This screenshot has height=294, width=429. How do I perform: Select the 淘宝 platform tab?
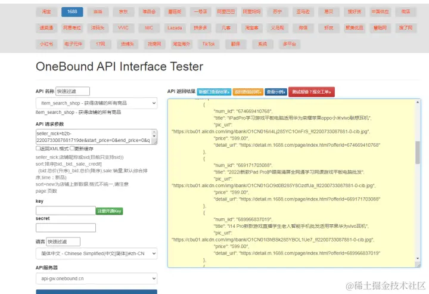tap(46, 12)
